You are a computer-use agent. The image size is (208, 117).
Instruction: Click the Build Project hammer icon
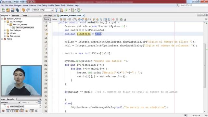tap(57, 10)
